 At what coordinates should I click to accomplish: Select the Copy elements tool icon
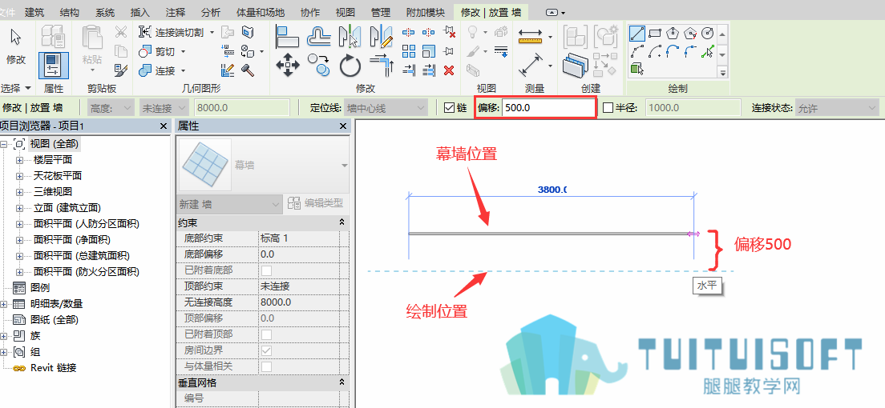pyautogui.click(x=319, y=66)
